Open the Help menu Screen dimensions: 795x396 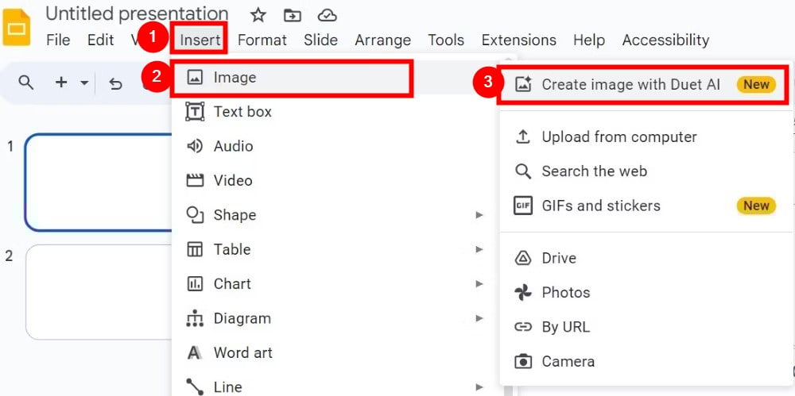tap(589, 40)
